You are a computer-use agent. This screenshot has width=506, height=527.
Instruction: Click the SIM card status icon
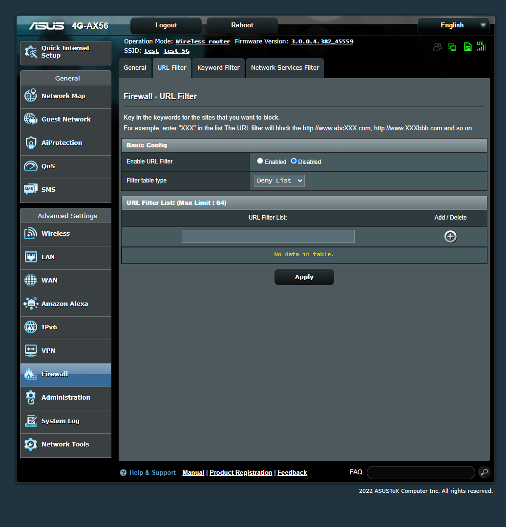pos(467,47)
